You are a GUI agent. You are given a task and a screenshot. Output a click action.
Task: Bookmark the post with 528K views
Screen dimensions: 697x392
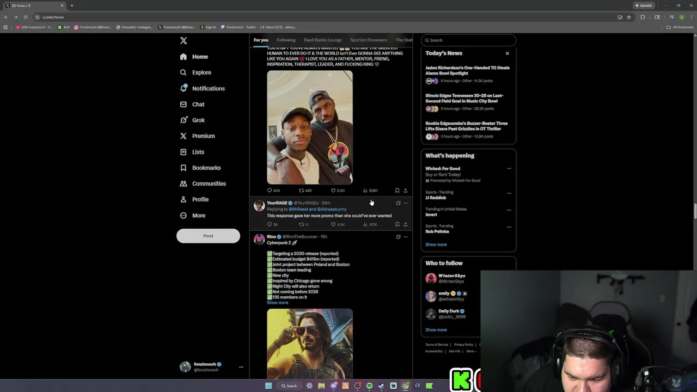(x=397, y=191)
